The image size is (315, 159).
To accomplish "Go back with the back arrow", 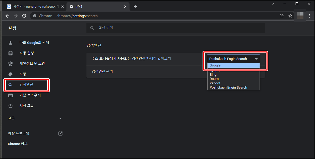I will (7, 16).
